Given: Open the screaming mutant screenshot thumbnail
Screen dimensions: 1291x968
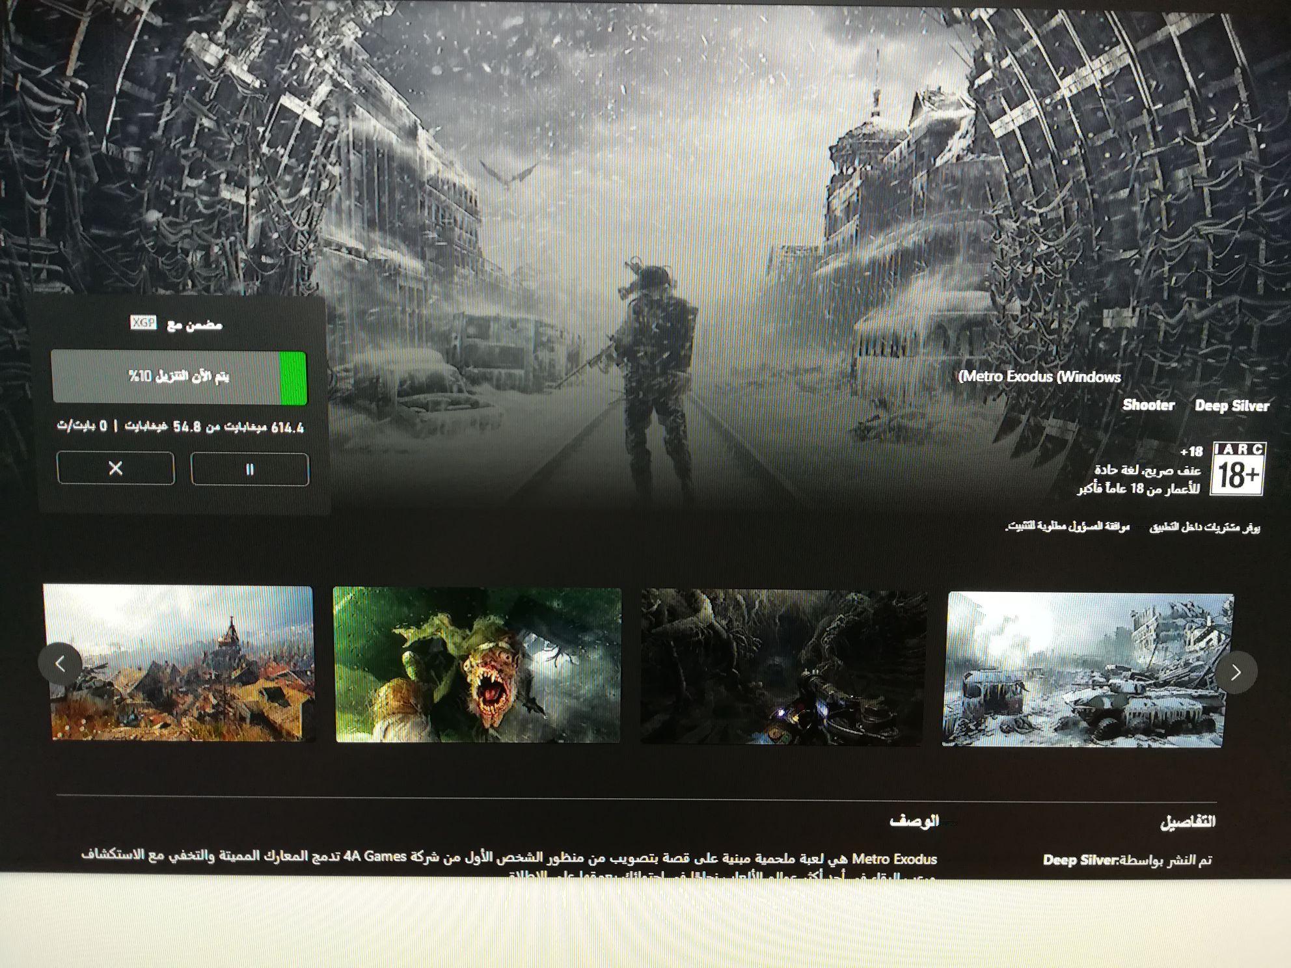Looking at the screenshot, I should click(x=477, y=665).
